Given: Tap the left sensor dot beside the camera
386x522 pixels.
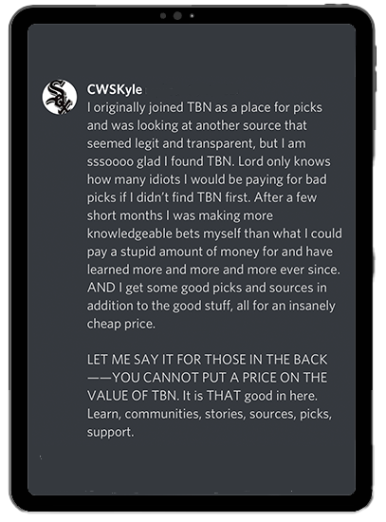Looking at the screenshot, I should pos(163,15).
